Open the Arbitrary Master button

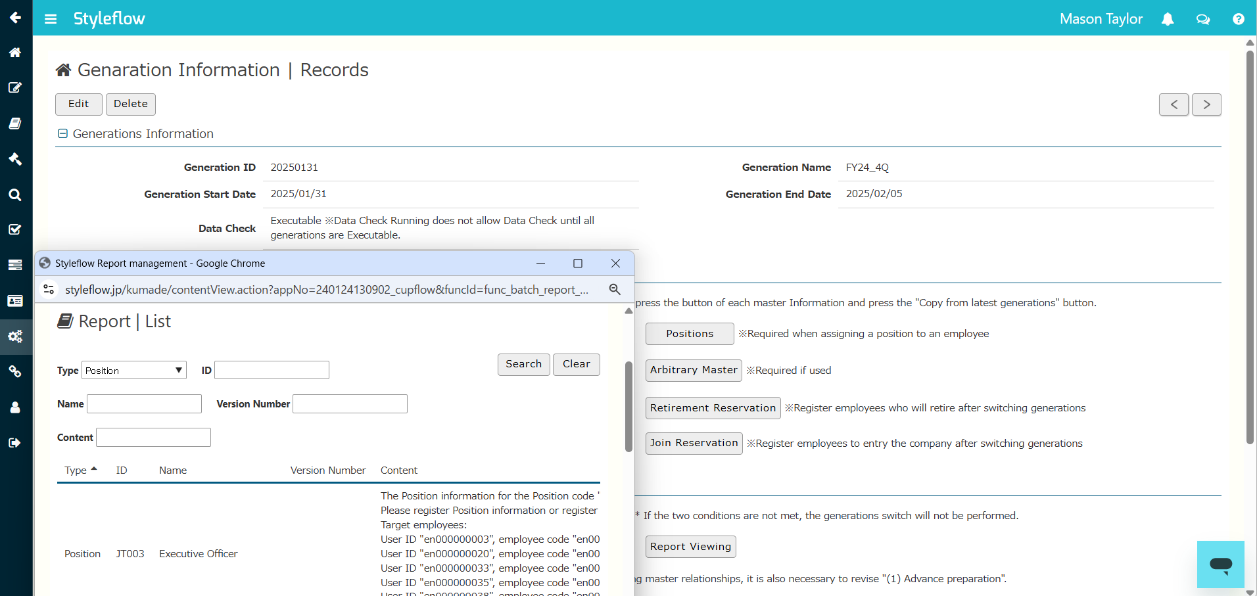[693, 371]
